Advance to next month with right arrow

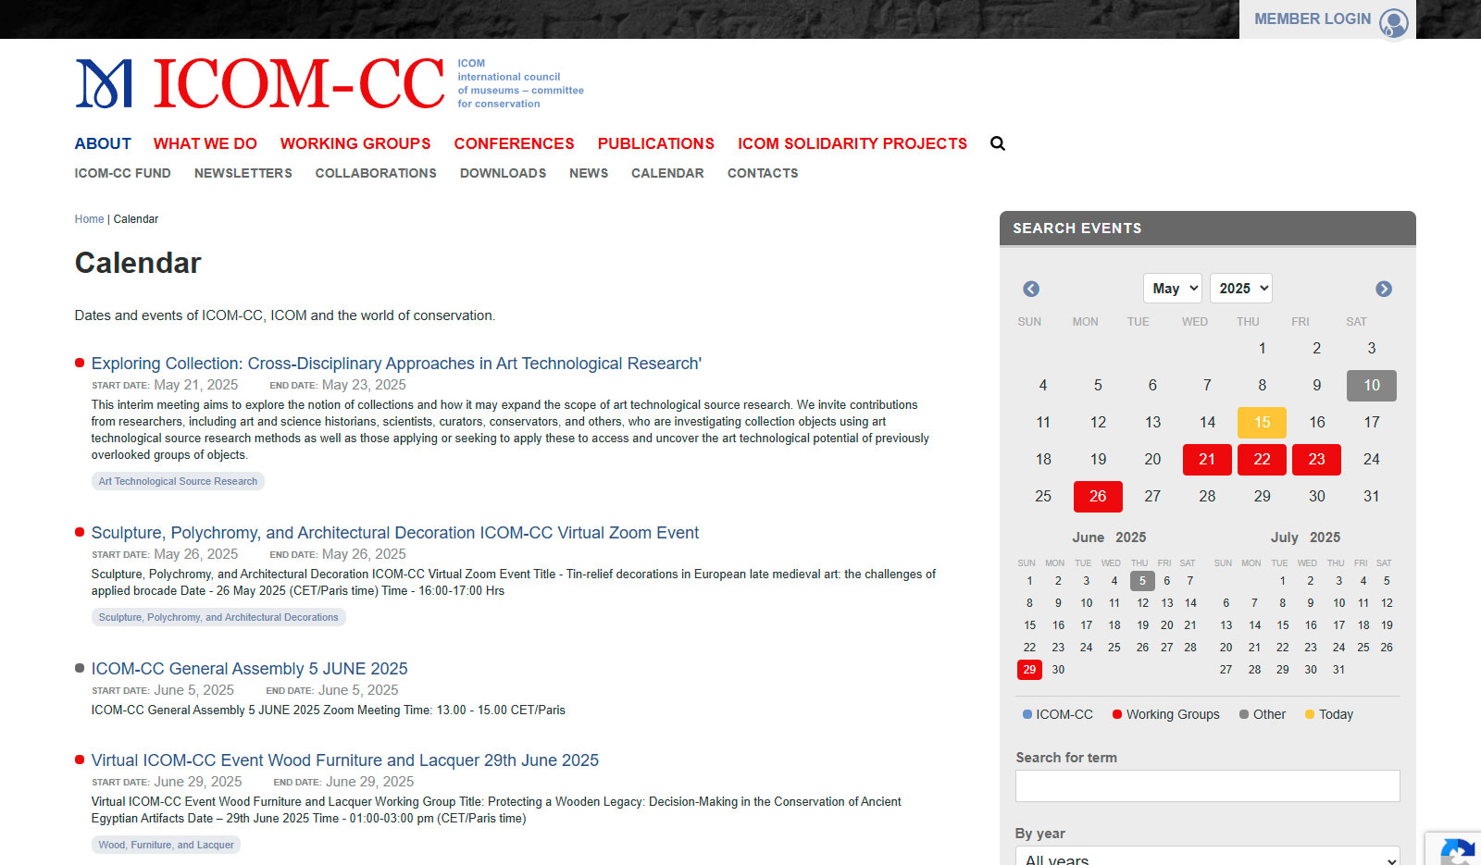tap(1383, 289)
